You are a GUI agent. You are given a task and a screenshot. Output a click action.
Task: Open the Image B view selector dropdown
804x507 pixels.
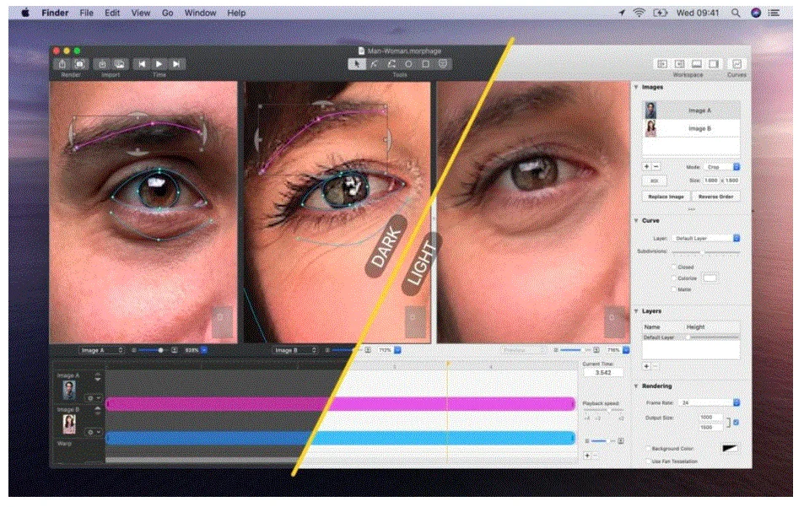[294, 350]
